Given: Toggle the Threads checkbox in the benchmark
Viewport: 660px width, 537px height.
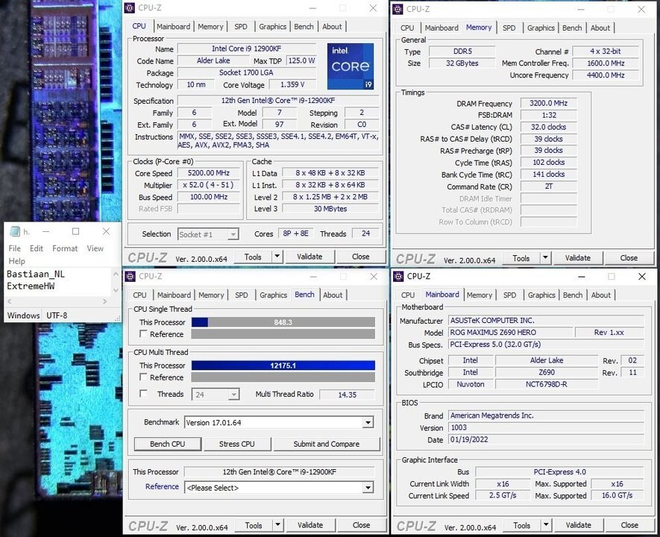Looking at the screenshot, I should click(144, 394).
